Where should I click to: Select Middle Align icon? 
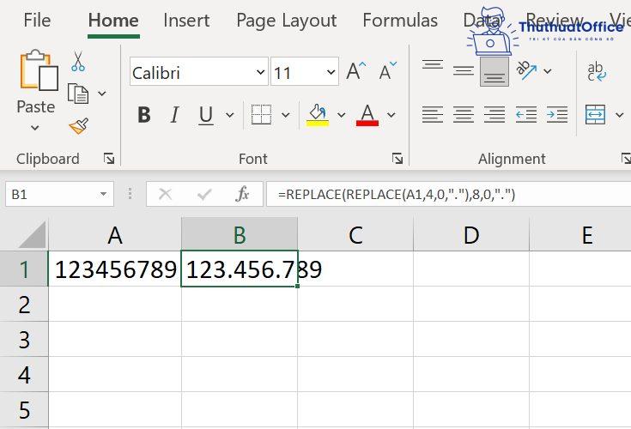(464, 71)
